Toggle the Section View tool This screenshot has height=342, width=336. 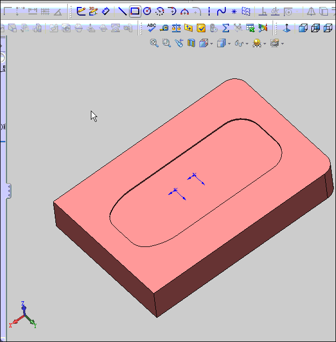pyautogui.click(x=191, y=43)
